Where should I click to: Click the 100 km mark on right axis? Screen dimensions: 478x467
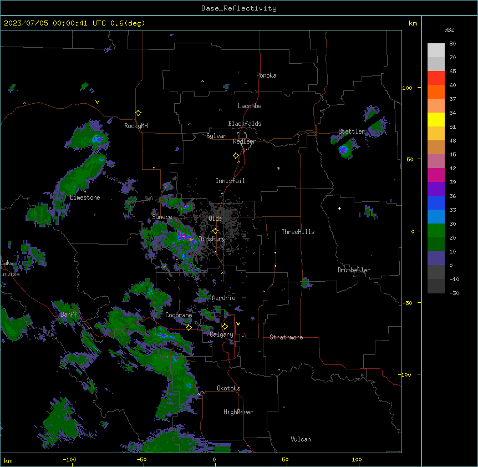(x=407, y=88)
